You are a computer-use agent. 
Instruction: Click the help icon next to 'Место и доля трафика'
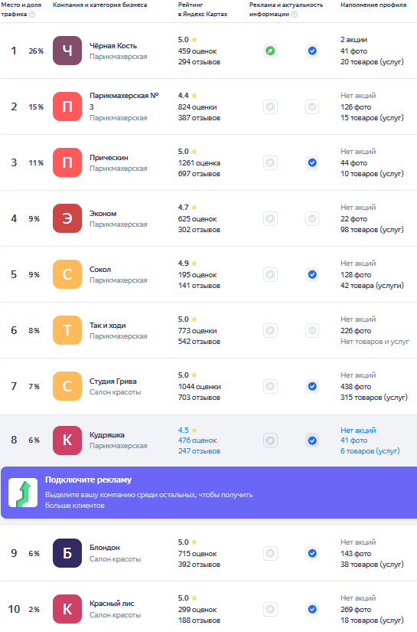tap(32, 15)
